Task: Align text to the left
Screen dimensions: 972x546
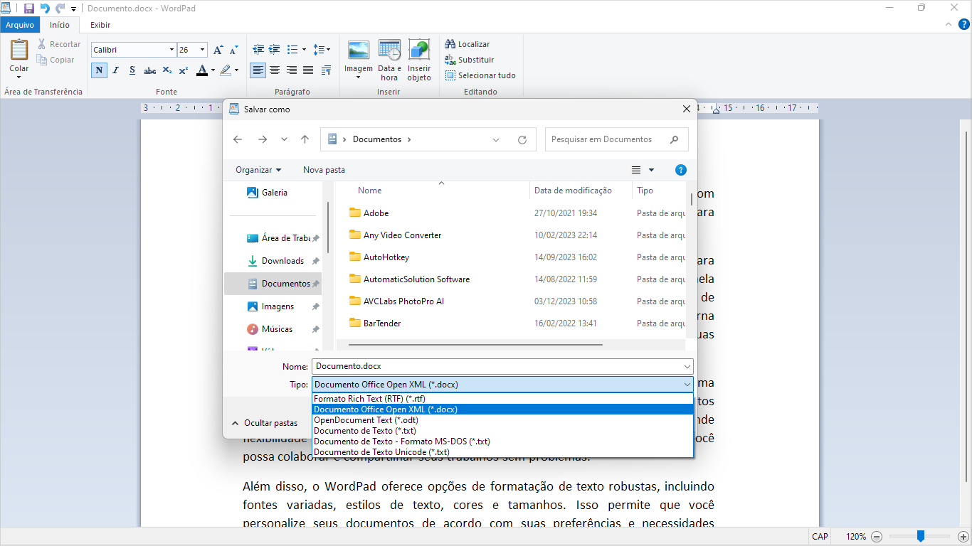Action: [258, 70]
